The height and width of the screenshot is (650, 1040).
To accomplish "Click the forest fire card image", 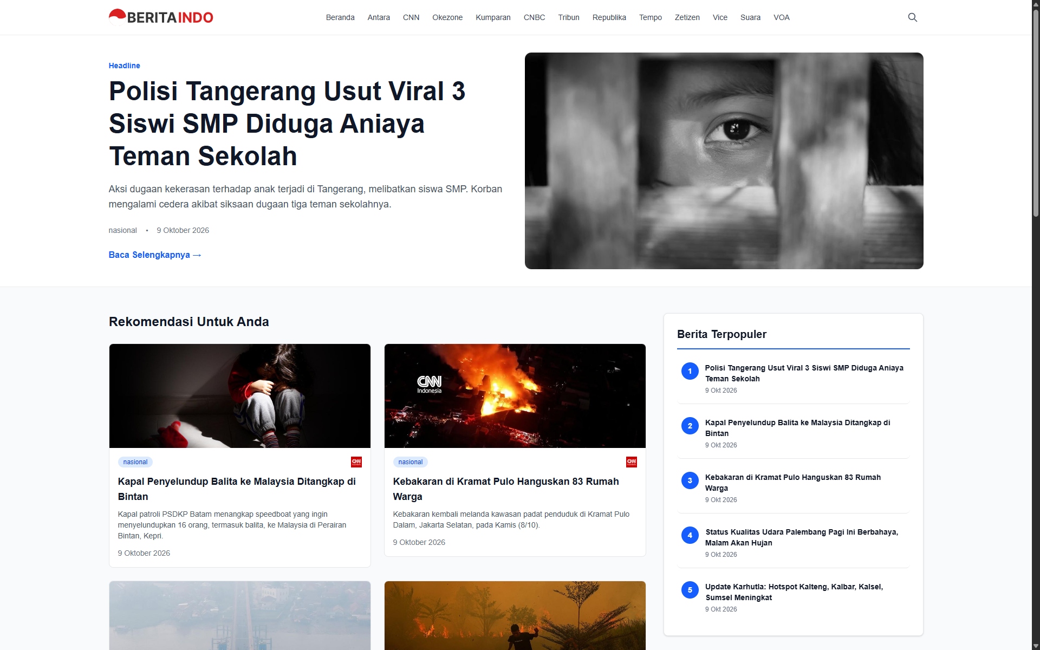I will coord(515,615).
